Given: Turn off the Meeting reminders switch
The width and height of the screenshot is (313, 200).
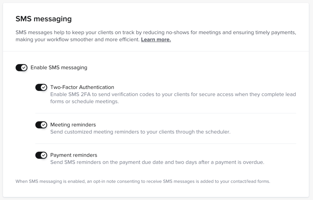Looking at the screenshot, I should click(41, 125).
